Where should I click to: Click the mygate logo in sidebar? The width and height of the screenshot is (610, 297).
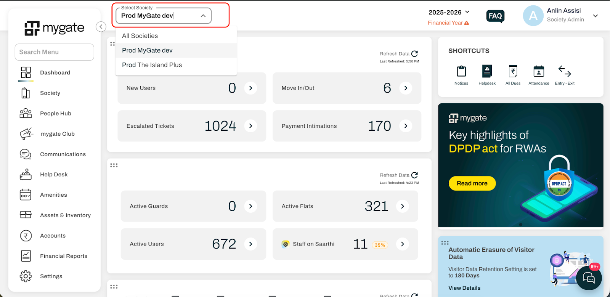point(54,28)
